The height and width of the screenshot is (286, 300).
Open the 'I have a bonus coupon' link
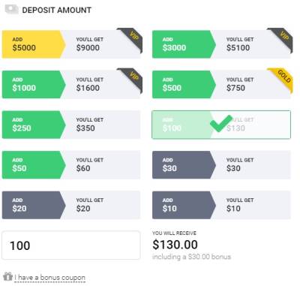49,278
